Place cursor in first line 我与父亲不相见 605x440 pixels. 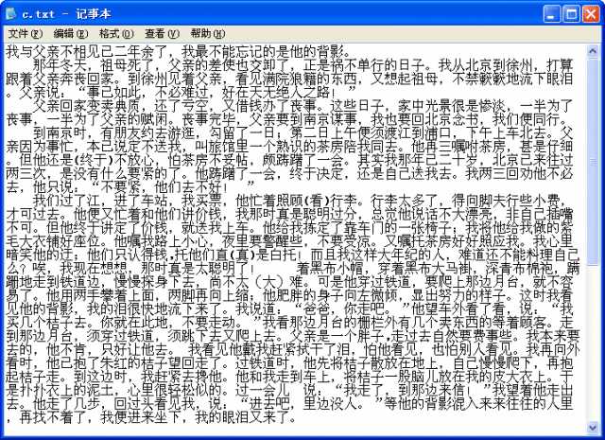53,51
